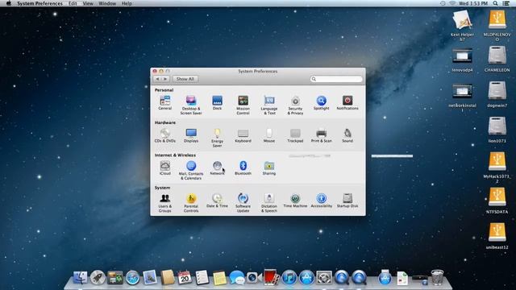Open Accessibility preference pane

pos(321,201)
